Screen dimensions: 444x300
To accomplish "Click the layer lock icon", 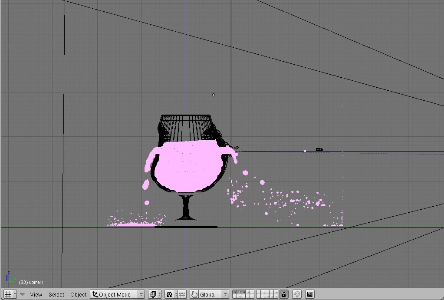I will click(x=284, y=294).
